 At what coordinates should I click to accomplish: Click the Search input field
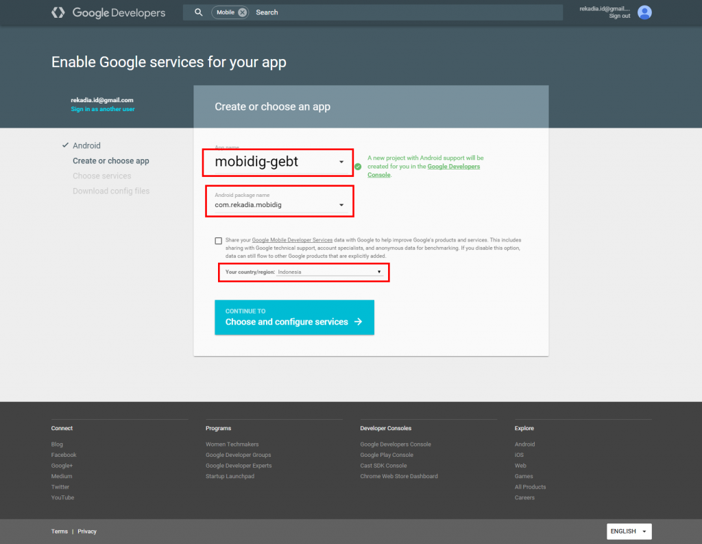(407, 12)
